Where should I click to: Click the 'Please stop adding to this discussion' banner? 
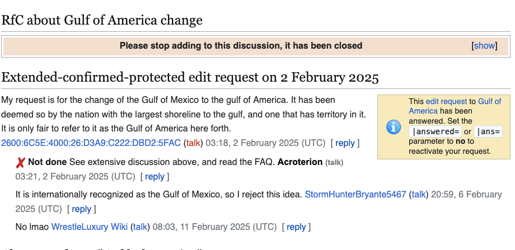pyautogui.click(x=241, y=46)
